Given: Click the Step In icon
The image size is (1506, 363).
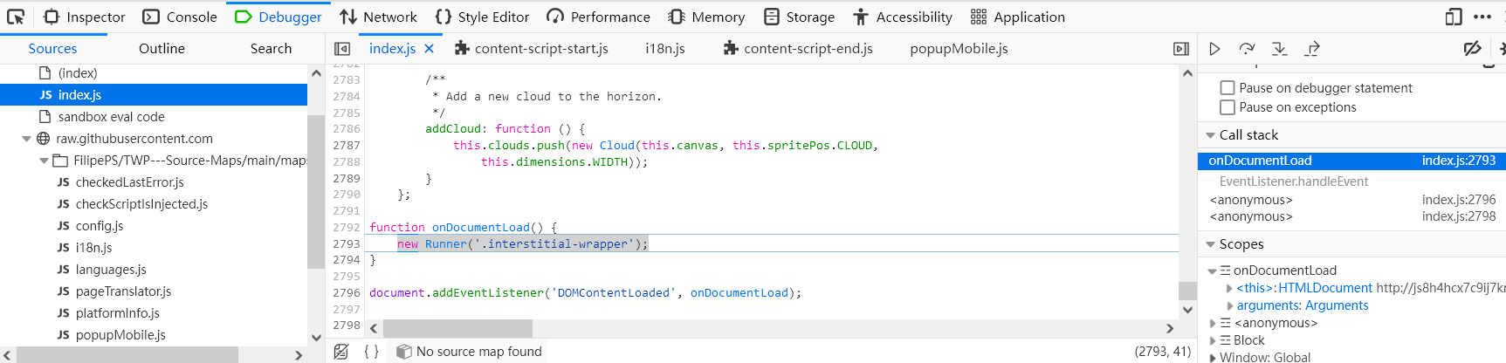Looking at the screenshot, I should (x=1279, y=49).
